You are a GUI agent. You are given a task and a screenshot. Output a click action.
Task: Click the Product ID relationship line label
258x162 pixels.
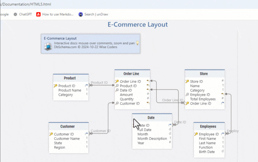click(99, 82)
